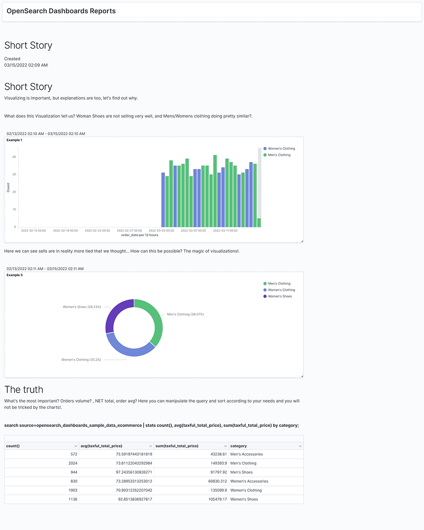Toggle Men's Clothing series in Example 1 legend
The width and height of the screenshot is (424, 530).
pyautogui.click(x=279, y=155)
